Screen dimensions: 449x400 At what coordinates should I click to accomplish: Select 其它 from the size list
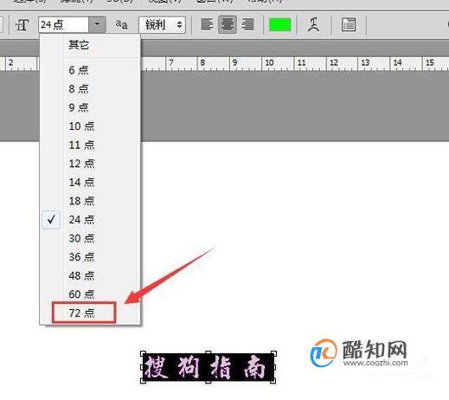point(79,45)
